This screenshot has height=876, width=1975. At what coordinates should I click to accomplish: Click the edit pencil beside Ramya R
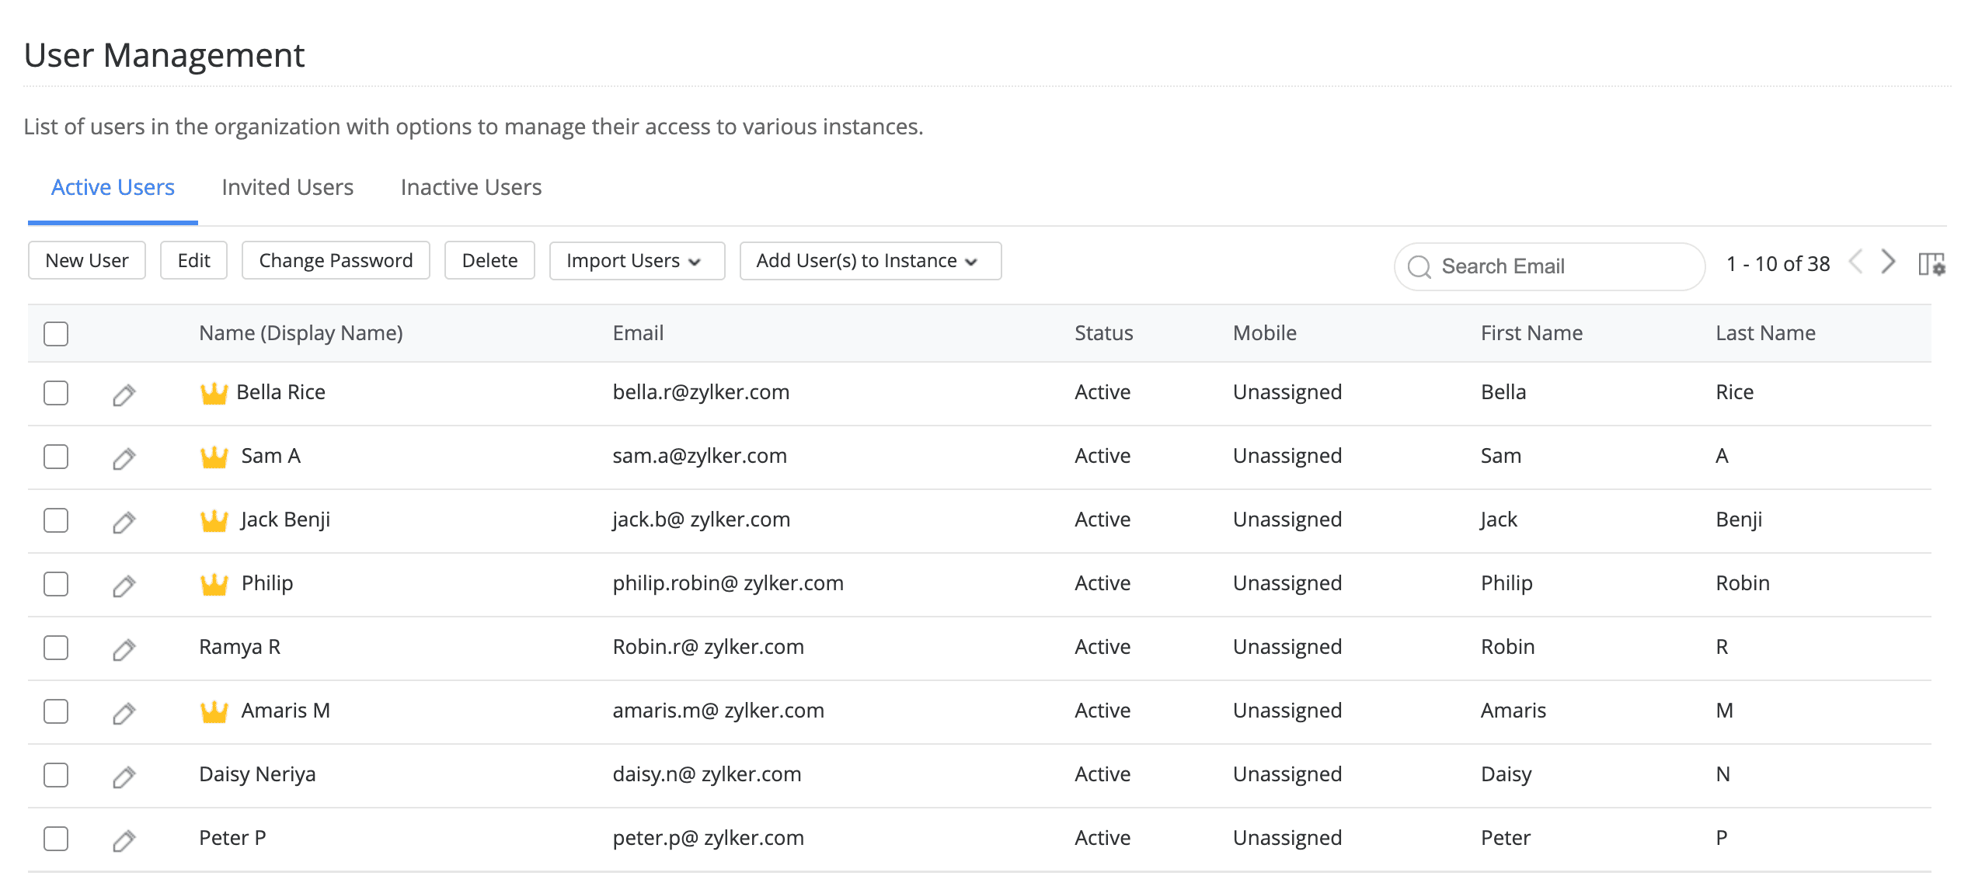coord(124,649)
